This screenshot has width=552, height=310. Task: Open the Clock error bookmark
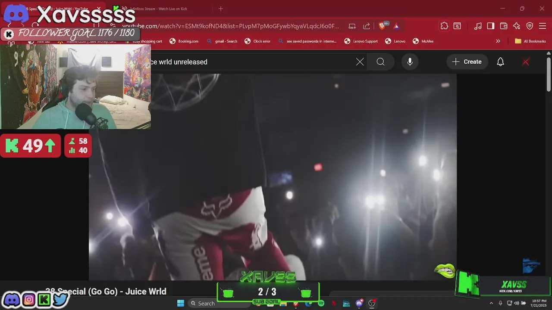click(257, 41)
